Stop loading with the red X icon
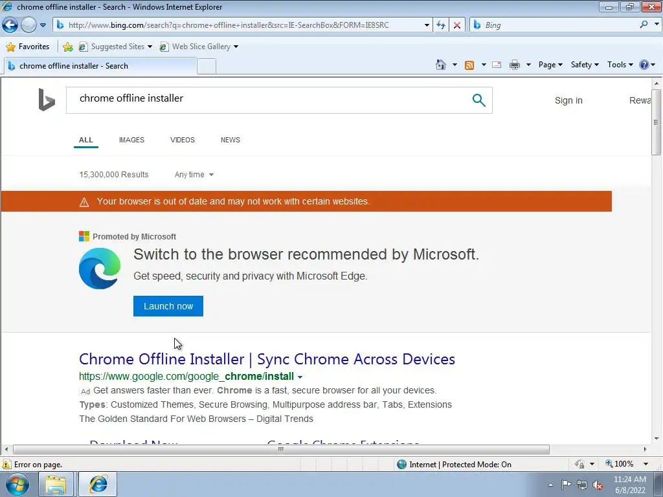 [x=457, y=25]
